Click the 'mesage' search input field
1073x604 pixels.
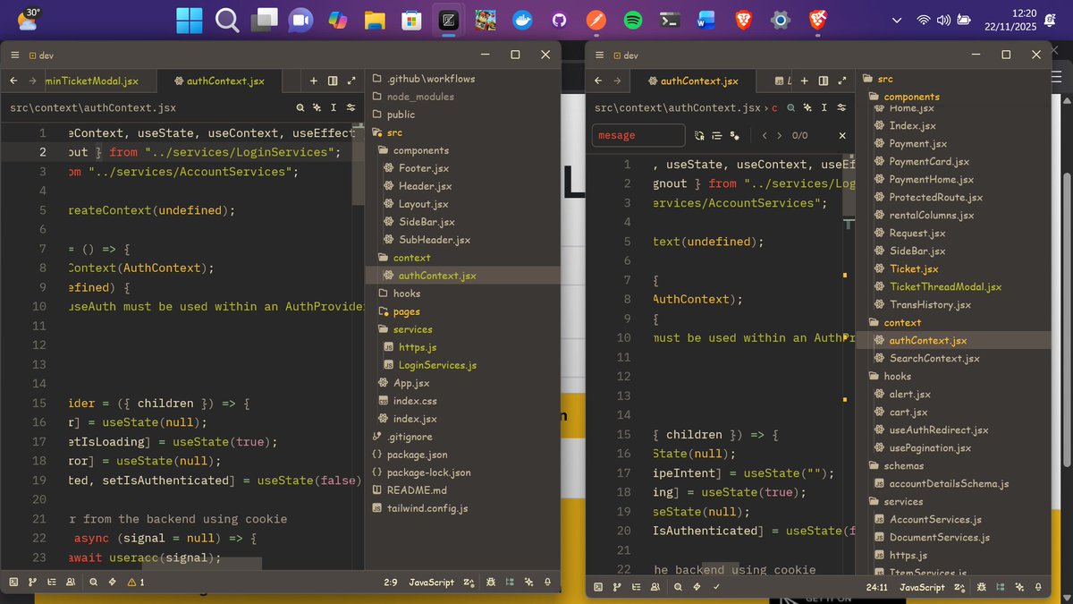coord(639,136)
